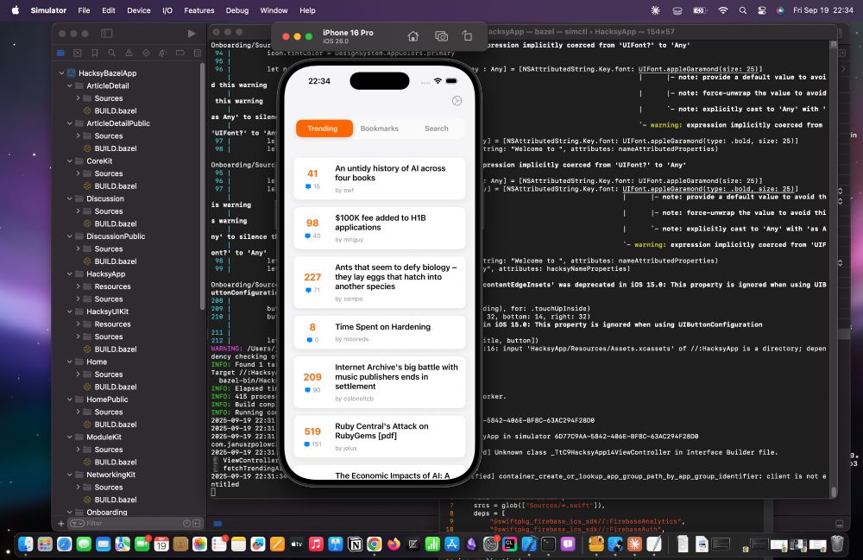Screen dimensions: 863x560
Task: Click the project navigator scrollbar
Action: tap(203, 187)
